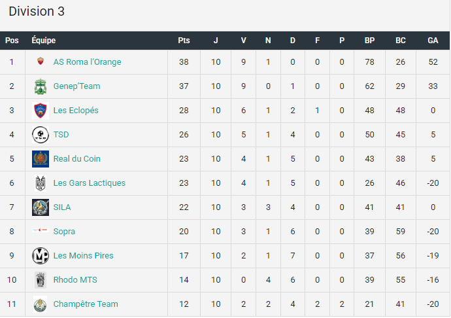Click the BP column header
The width and height of the screenshot is (451, 318).
pyautogui.click(x=369, y=41)
